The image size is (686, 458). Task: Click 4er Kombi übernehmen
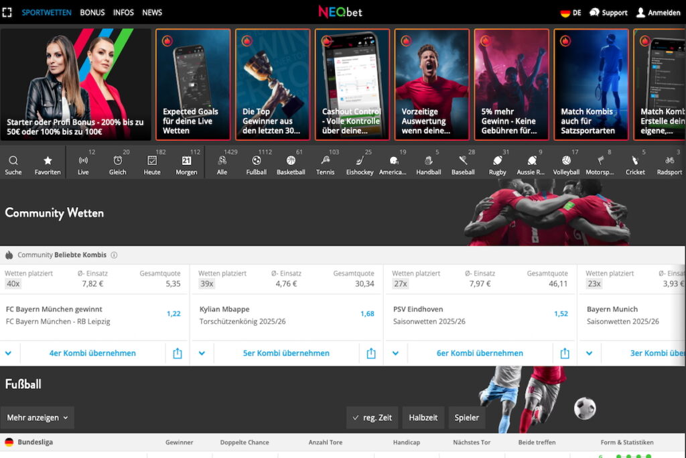click(92, 353)
